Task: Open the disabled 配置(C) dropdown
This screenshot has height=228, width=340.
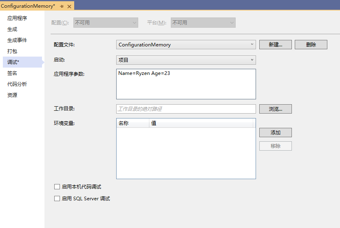Action: click(106, 22)
